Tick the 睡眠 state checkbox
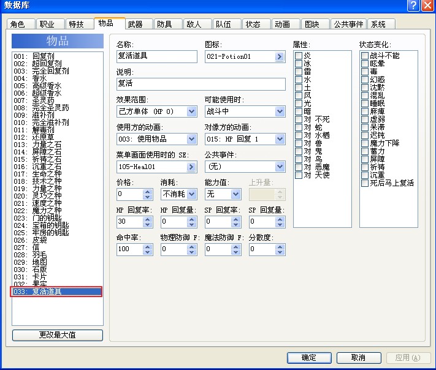Image resolution: width=436 pixels, height=370 pixels. [x=365, y=104]
